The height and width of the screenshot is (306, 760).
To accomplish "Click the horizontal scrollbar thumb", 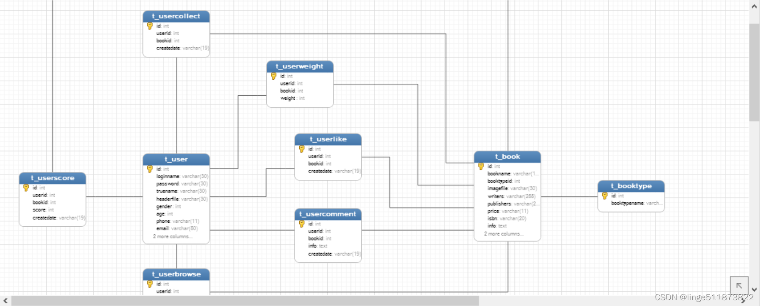I will click(x=245, y=301).
